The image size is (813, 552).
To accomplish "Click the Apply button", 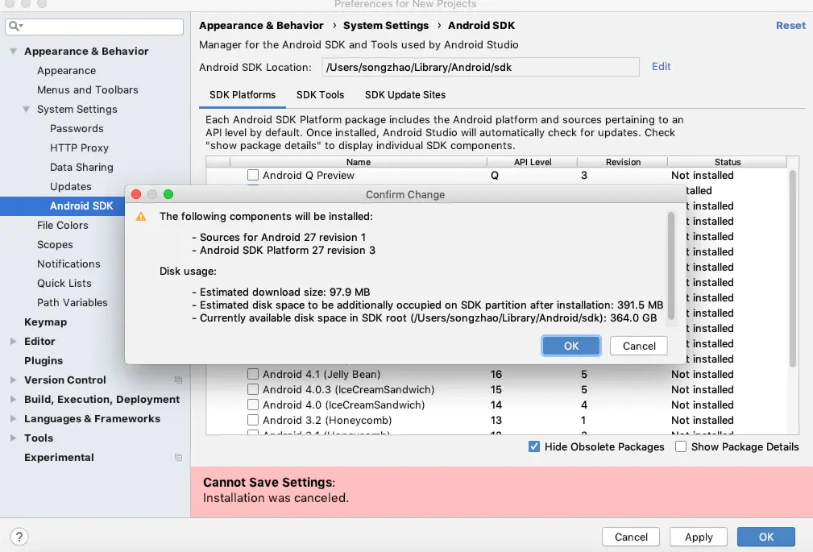I will point(699,537).
